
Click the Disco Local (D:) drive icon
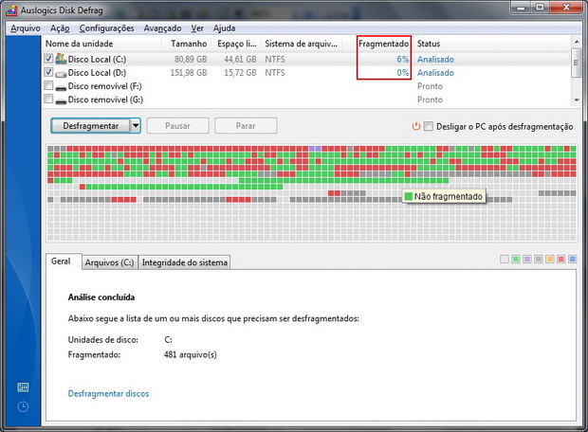point(61,74)
